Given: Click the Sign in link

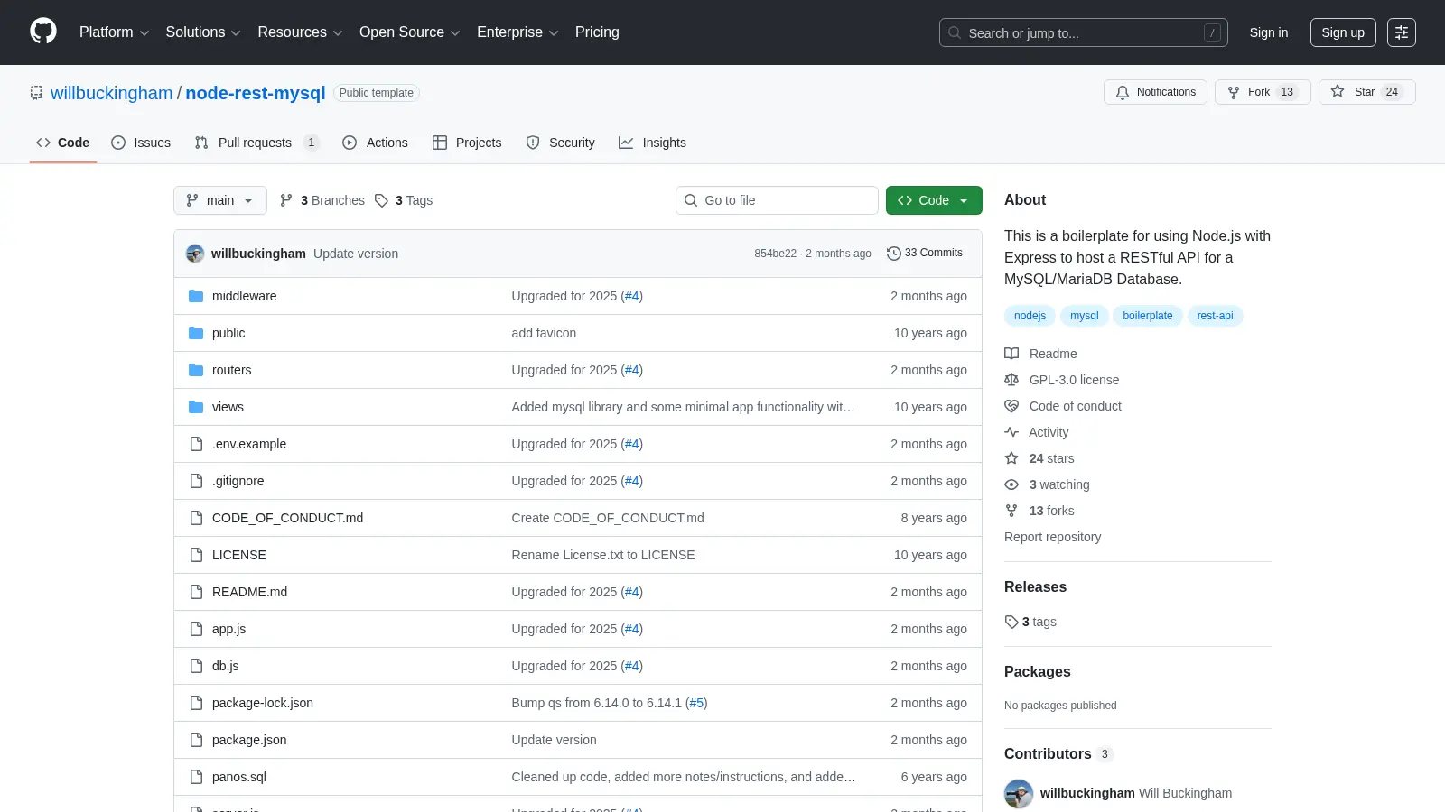Looking at the screenshot, I should point(1269,32).
